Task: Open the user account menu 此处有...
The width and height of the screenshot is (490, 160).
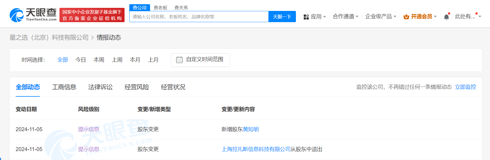Action: [468, 17]
